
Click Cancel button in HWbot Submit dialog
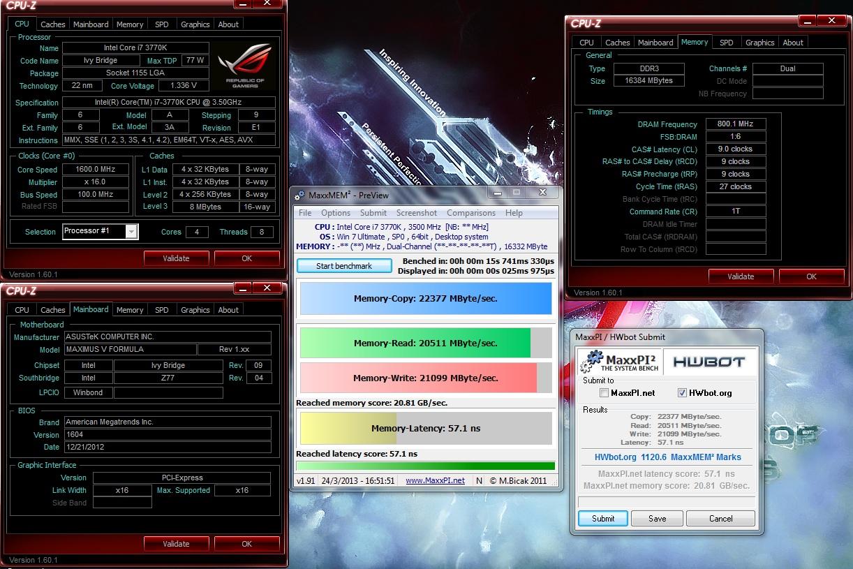point(720,519)
